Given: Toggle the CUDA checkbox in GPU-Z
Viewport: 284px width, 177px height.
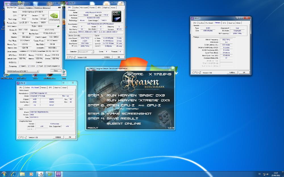Looking at the screenshot, I should point(29,66).
